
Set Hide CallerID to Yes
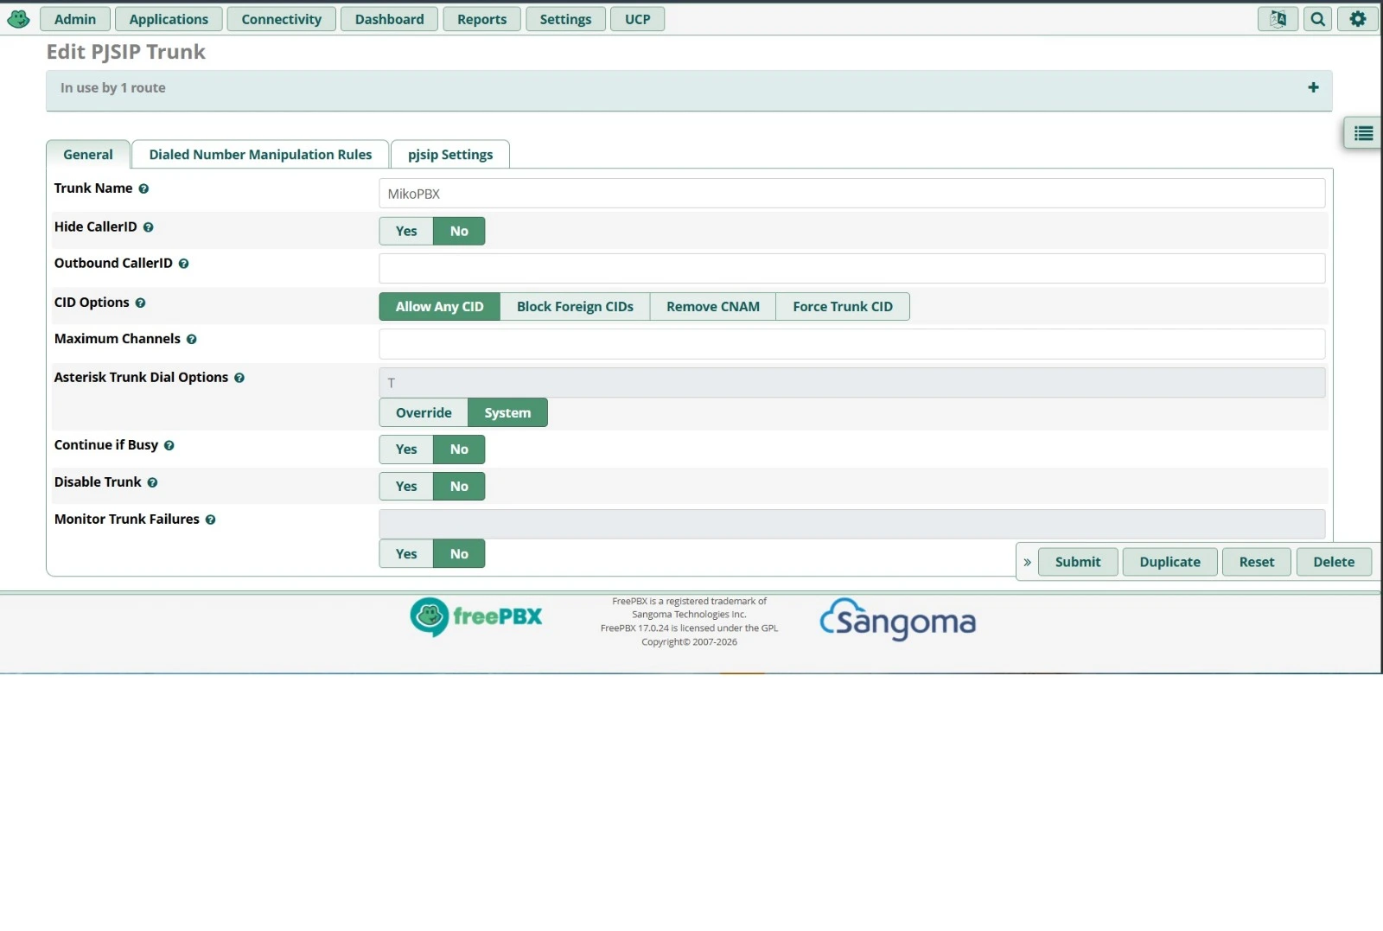pyautogui.click(x=406, y=231)
